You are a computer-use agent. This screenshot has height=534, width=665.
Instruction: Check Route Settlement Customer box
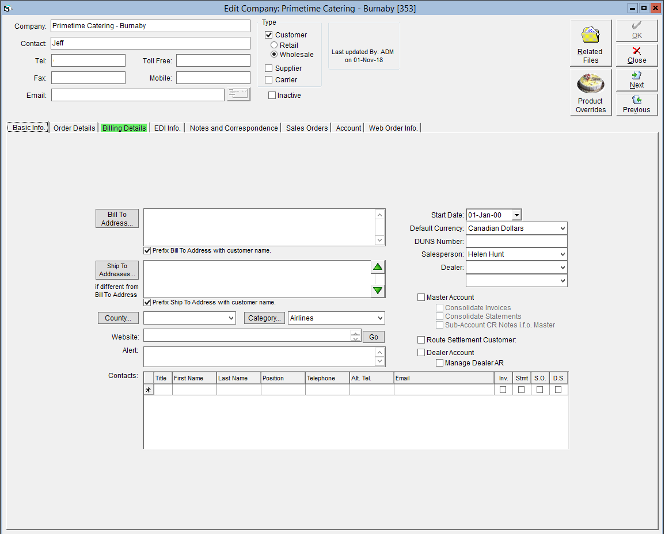point(421,340)
